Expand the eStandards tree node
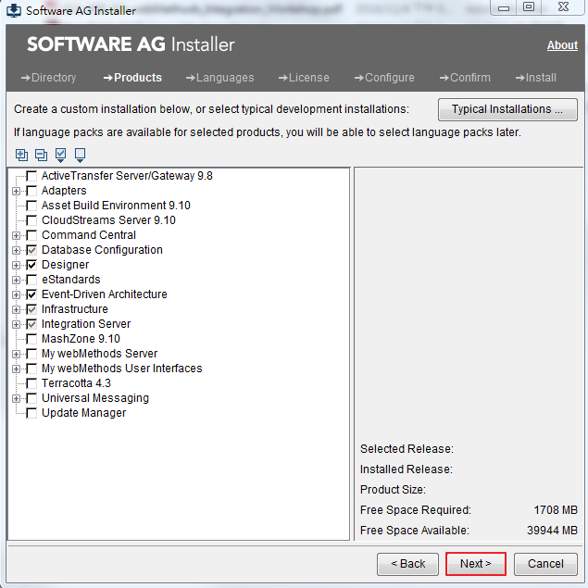 16,281
